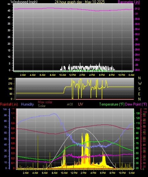The image size is (148, 177).
Task: Click the "180" wind direction axis value
Action: [x=10, y=89]
